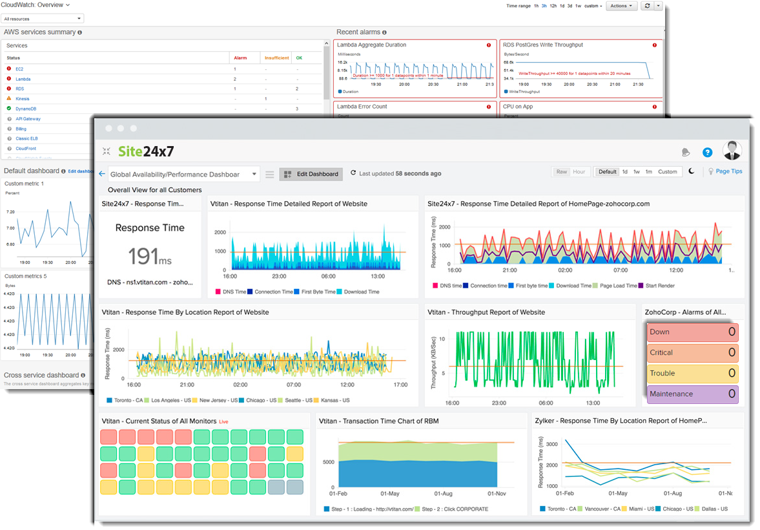Click alarm icon on CPU on App card
The width and height of the screenshot is (760, 530).
pyautogui.click(x=654, y=107)
